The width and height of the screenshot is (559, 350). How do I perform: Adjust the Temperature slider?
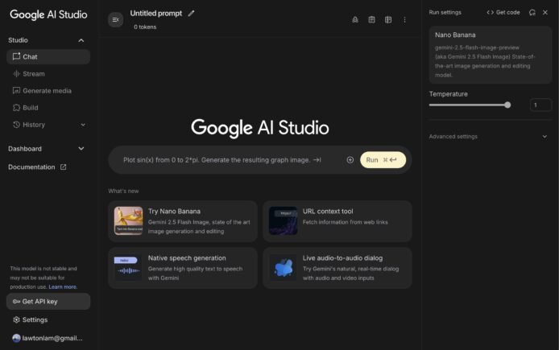507,105
